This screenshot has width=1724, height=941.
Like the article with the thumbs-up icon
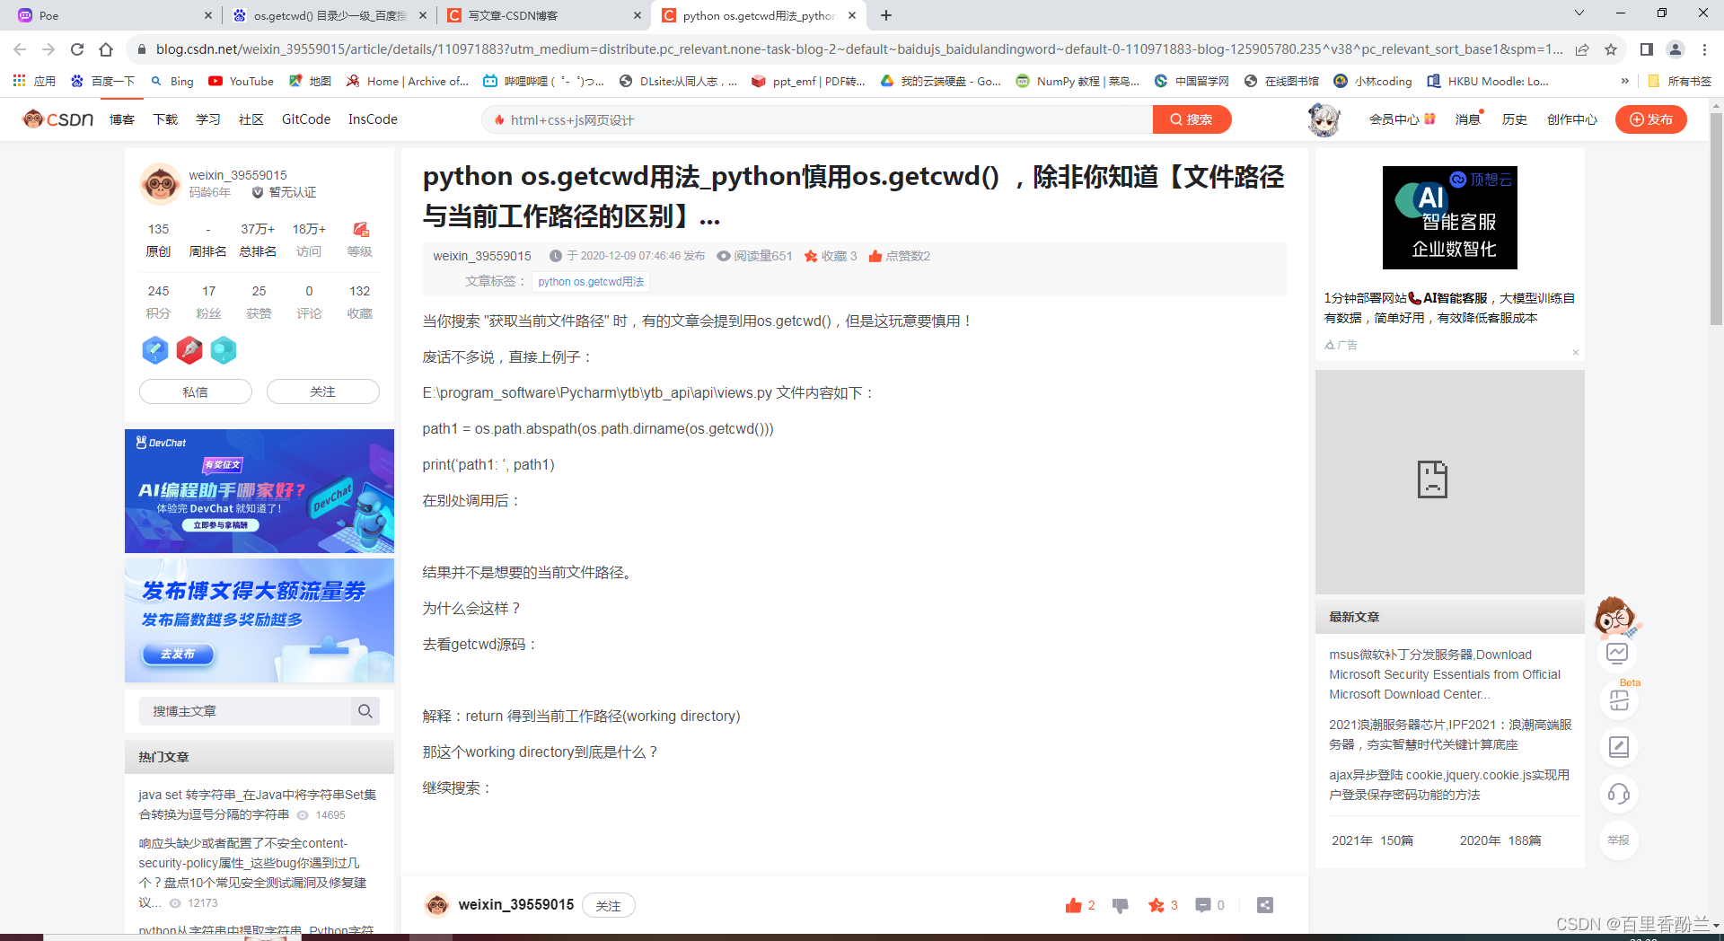[1077, 905]
